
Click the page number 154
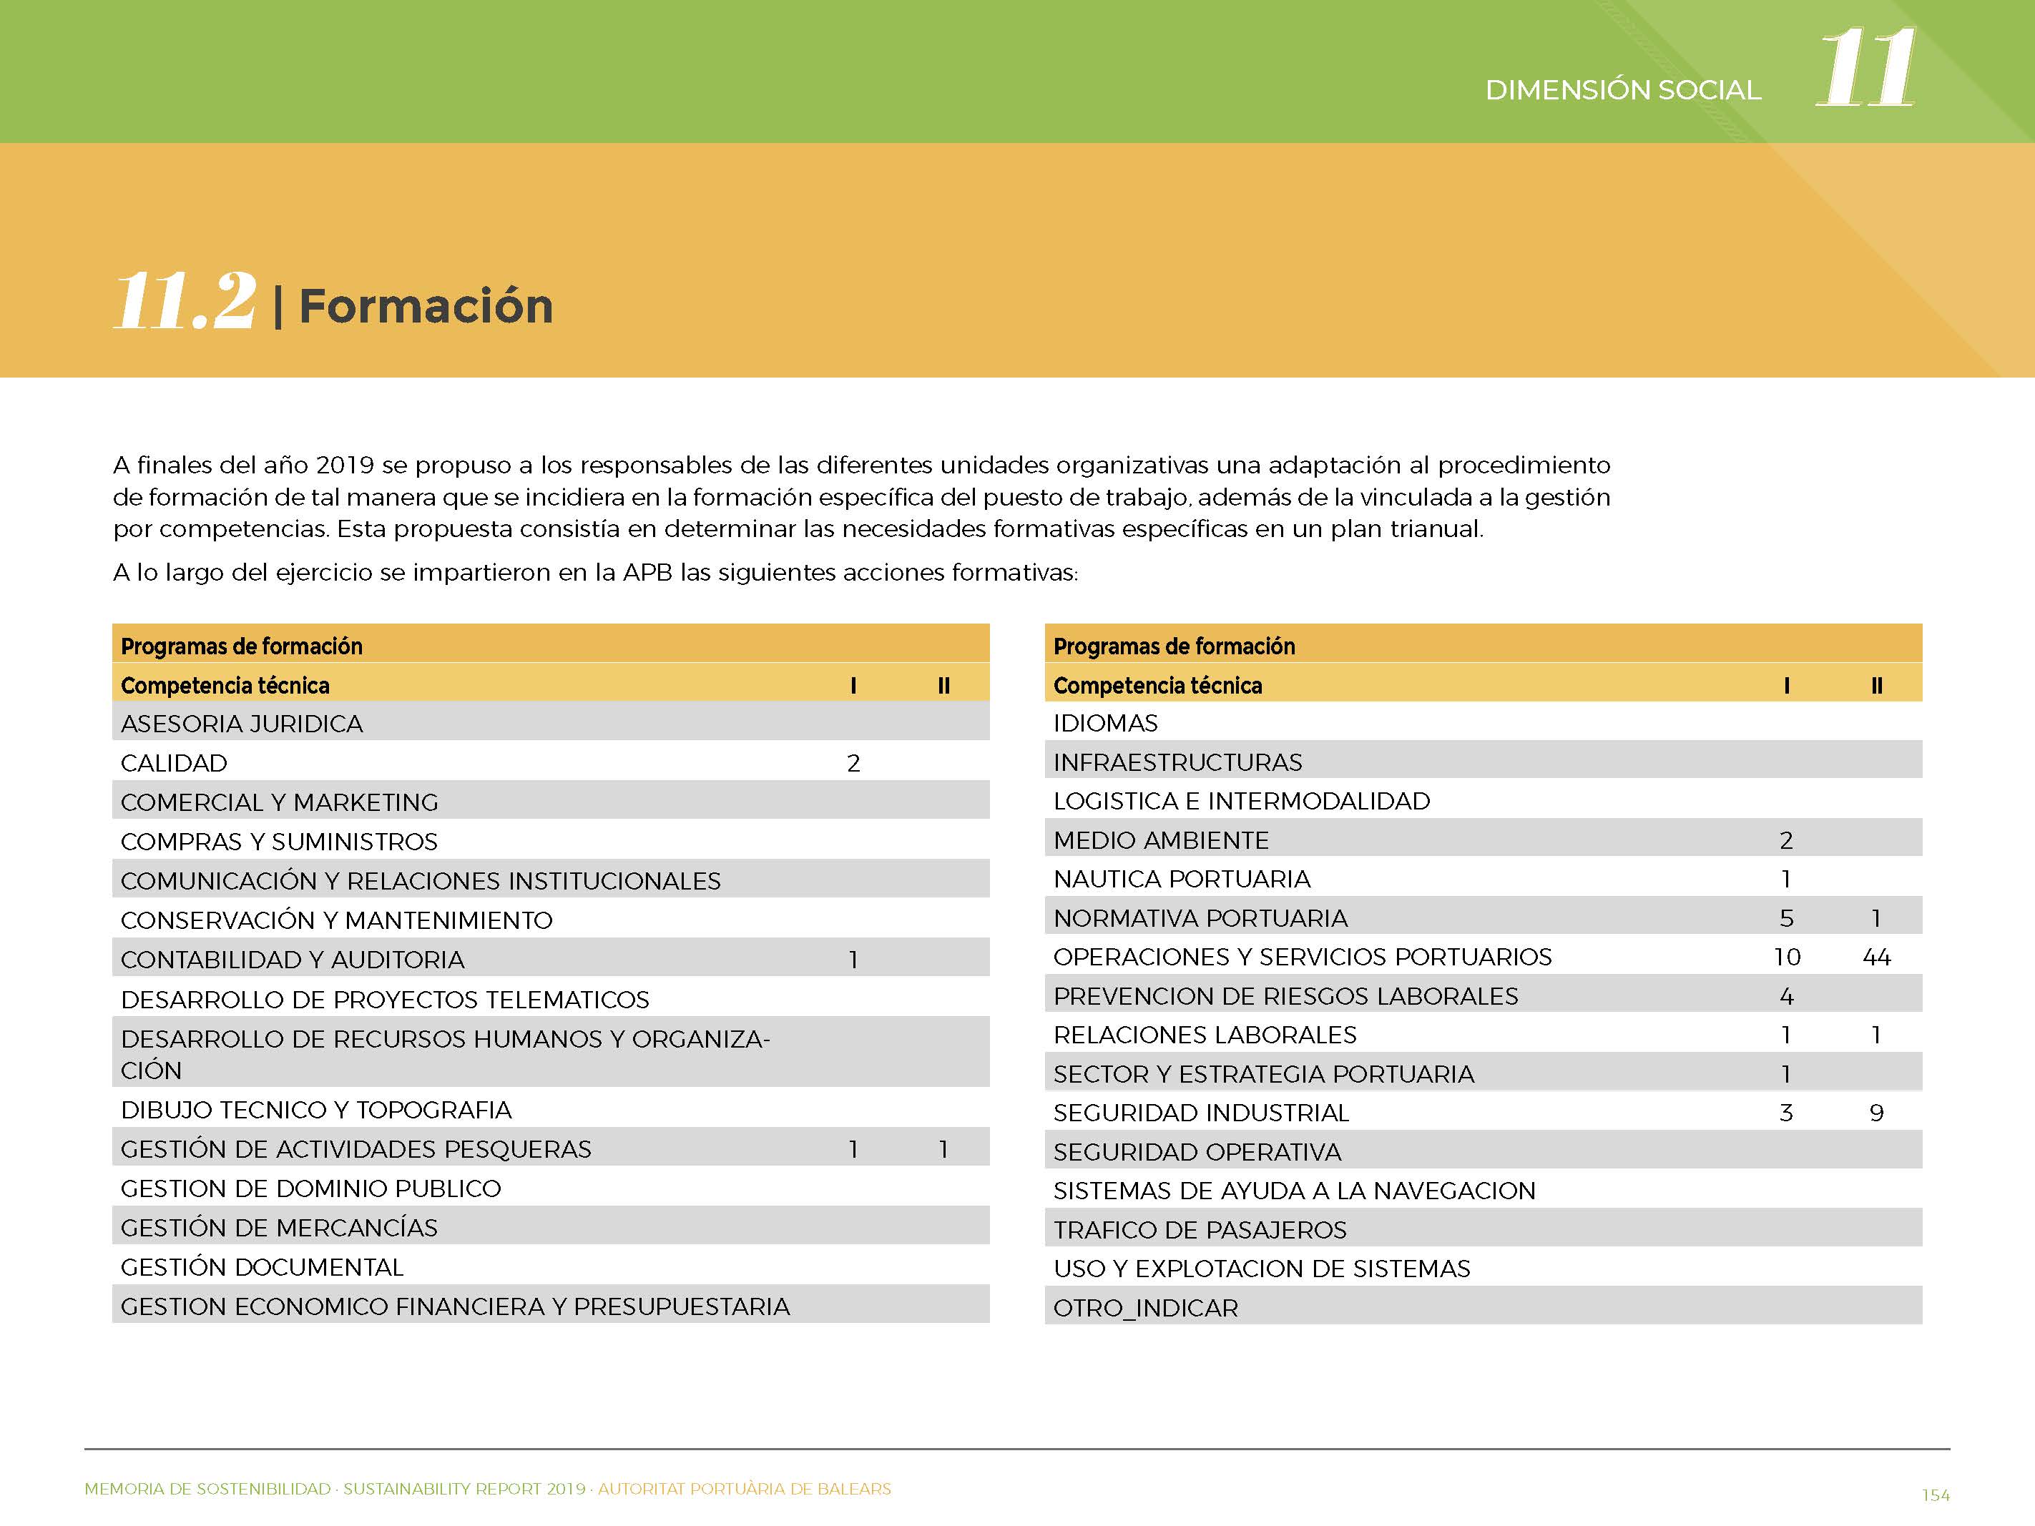[x=1936, y=1495]
